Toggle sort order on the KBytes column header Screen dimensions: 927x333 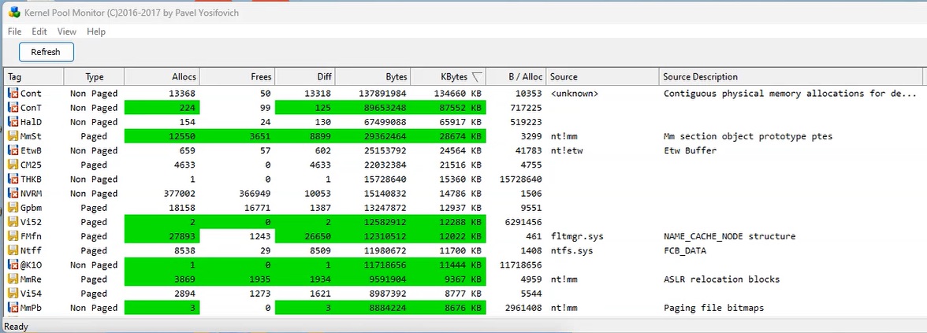click(448, 77)
